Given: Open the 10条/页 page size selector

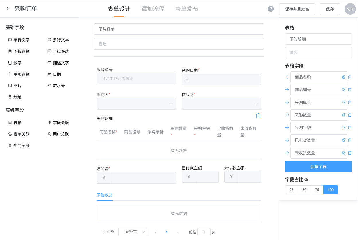Looking at the screenshot, I should coord(133,232).
